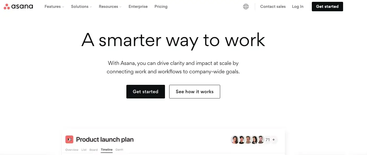Click the Asana logo
The height and width of the screenshot is (155, 367).
(18, 6)
